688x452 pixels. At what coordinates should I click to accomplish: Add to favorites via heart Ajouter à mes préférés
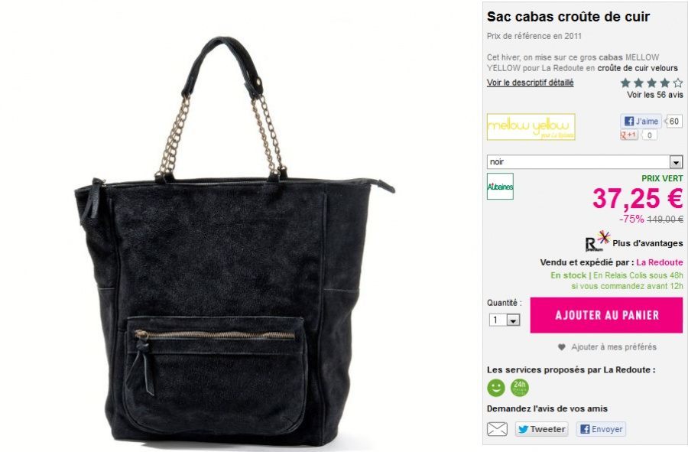click(607, 347)
